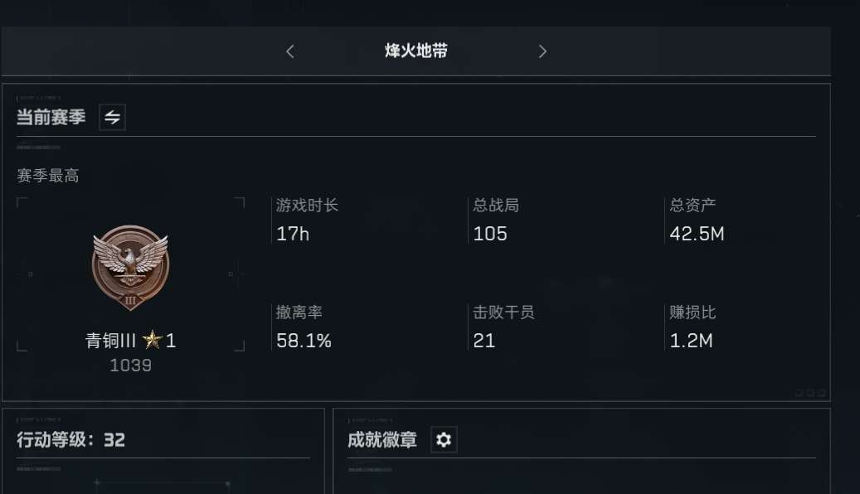Click the bronze eagle rank emblem
860x494 pixels.
click(130, 268)
